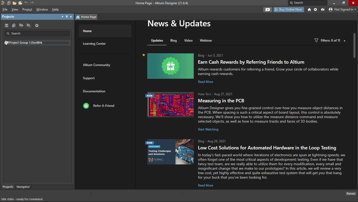
Task: Open Earn Cash Rewards article title
Action: point(251,62)
